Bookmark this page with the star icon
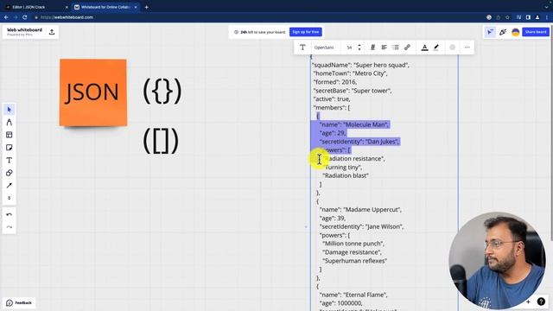The width and height of the screenshot is (553, 311). pyautogui.click(x=507, y=17)
